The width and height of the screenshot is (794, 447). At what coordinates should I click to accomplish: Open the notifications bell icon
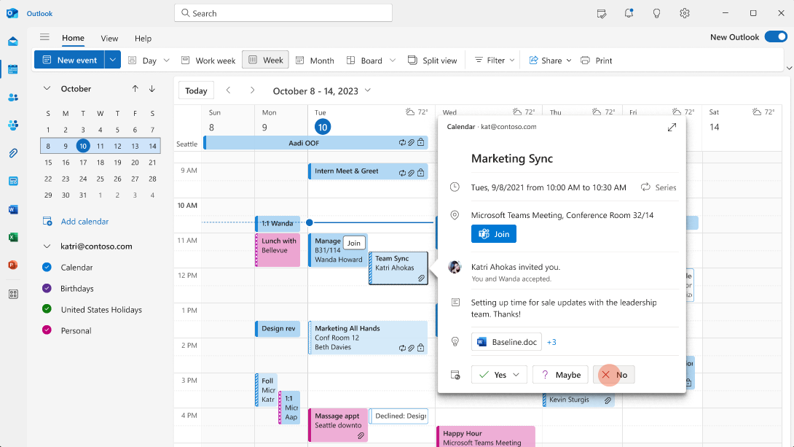(629, 13)
